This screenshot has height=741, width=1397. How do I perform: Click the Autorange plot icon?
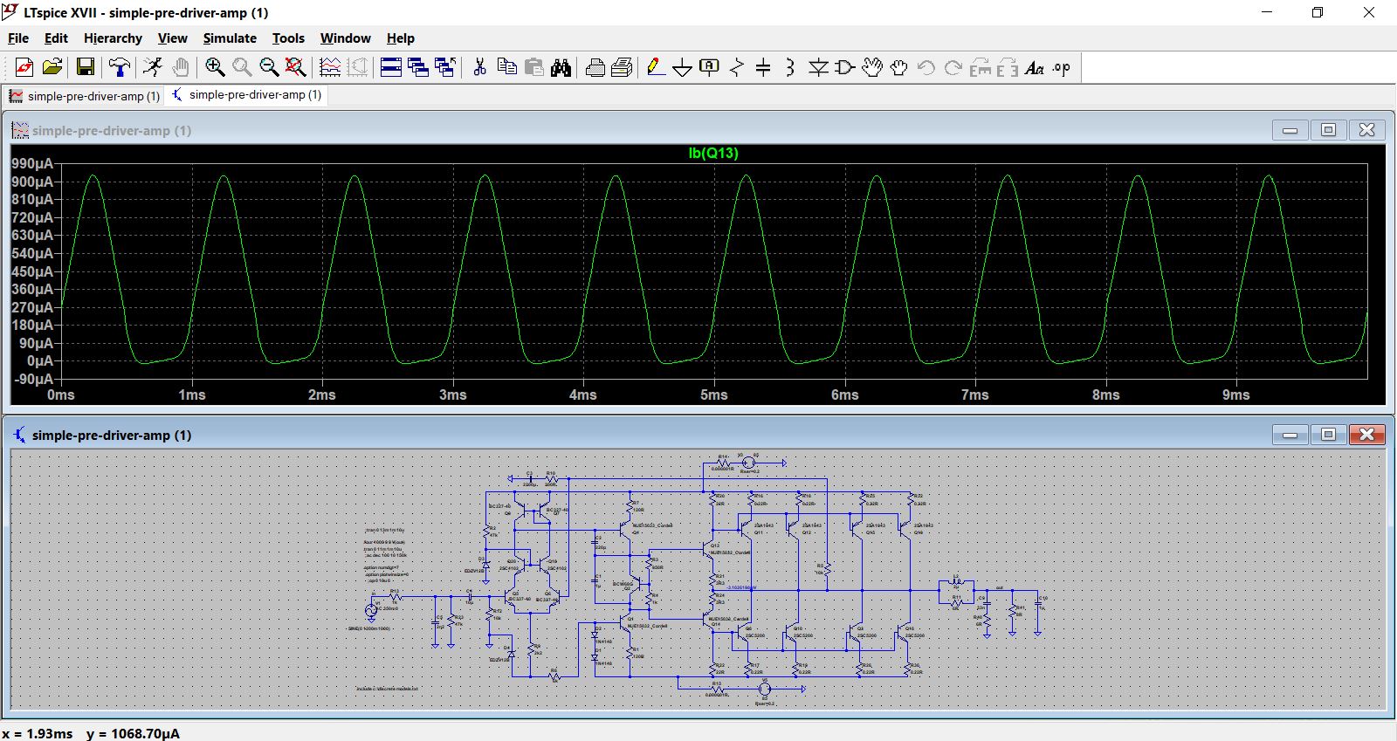[x=330, y=67]
